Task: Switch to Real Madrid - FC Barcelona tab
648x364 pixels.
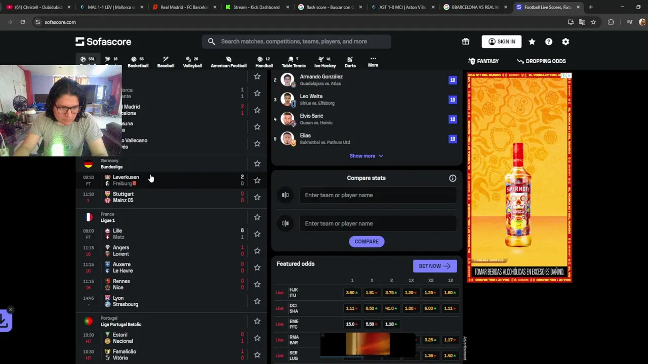Action: 184,7
